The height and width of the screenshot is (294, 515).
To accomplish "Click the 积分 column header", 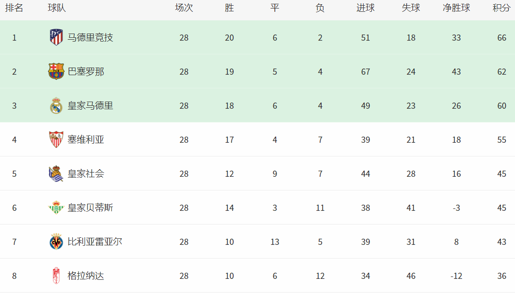I will pos(502,8).
